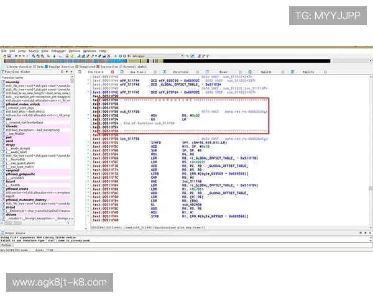Pause the process using the toolbar icon
The width and height of the screenshot is (373, 298).
pos(120,56)
